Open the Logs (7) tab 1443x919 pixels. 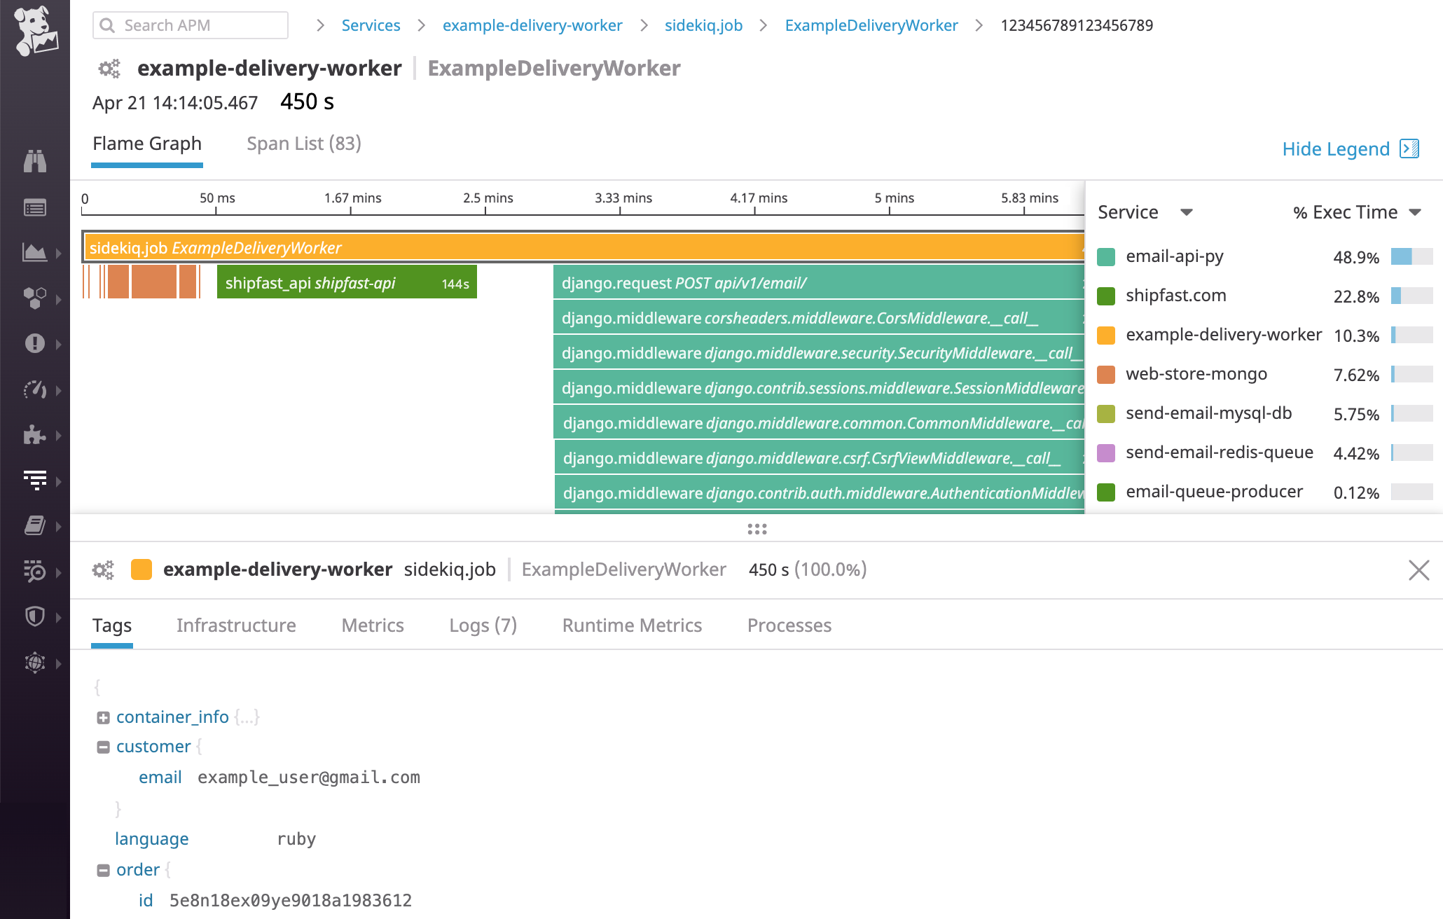click(483, 625)
